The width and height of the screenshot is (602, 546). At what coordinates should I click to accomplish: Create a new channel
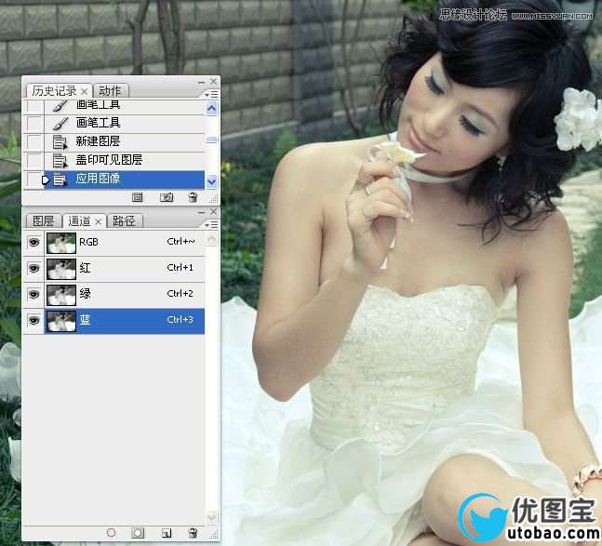tap(166, 533)
